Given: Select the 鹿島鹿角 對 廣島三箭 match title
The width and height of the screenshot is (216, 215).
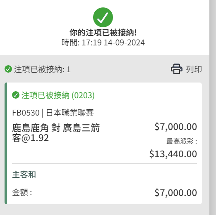Looking at the screenshot, I should [56, 128].
